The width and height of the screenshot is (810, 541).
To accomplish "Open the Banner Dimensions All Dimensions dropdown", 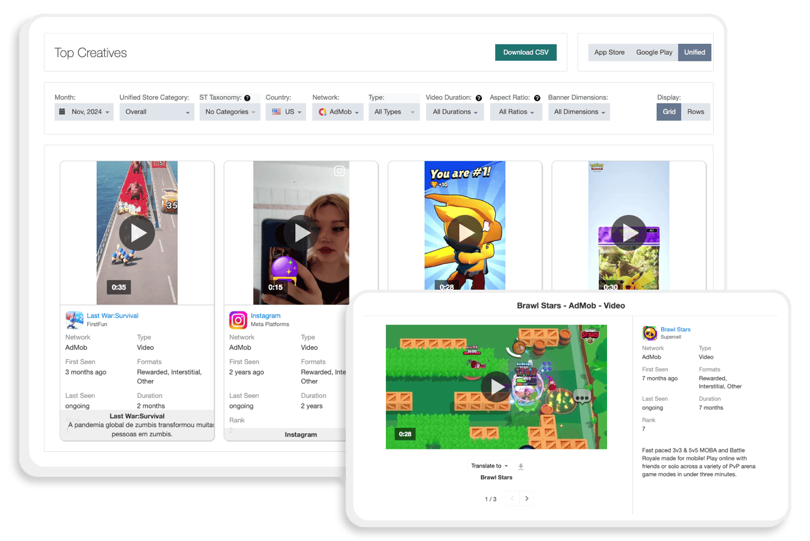I will 579,112.
